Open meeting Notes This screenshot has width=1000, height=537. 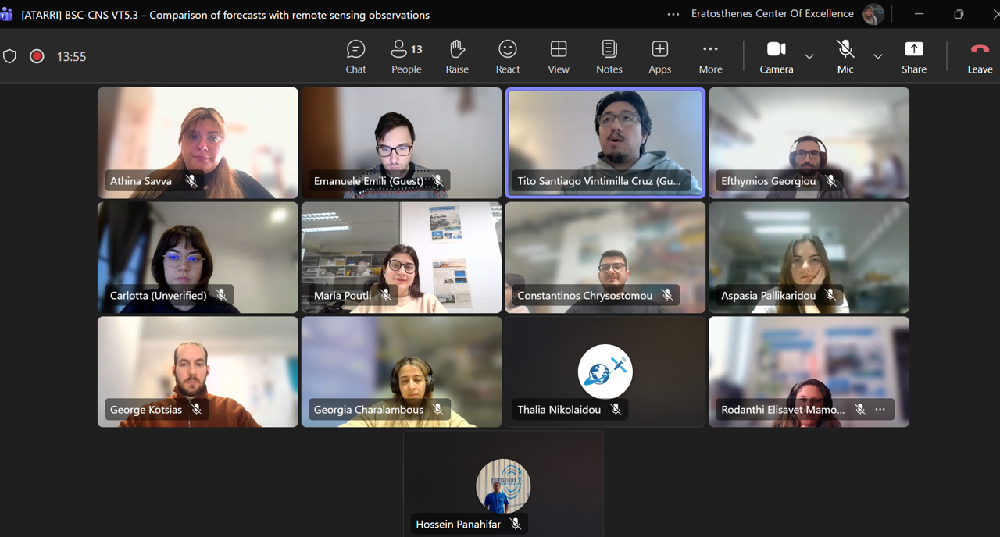coord(609,57)
